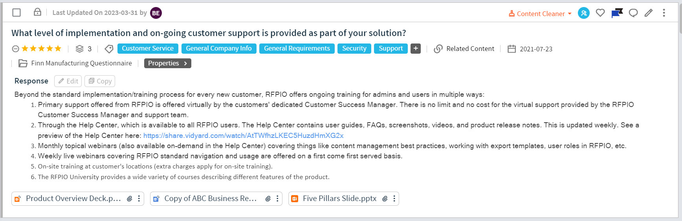The height and width of the screenshot is (221, 682).
Task: Click the Related Content link icon
Action: click(438, 49)
